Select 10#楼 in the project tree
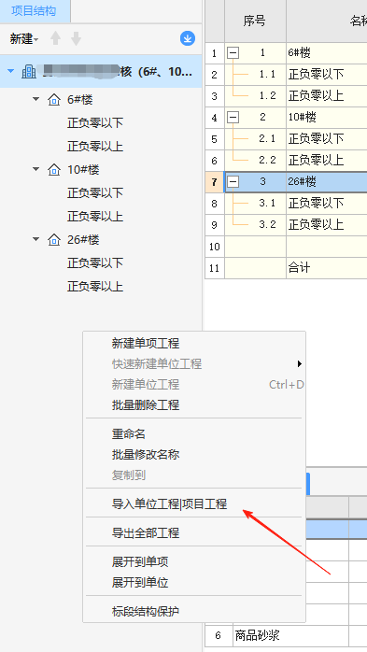Viewport: 367px width, 652px height. 83,170
